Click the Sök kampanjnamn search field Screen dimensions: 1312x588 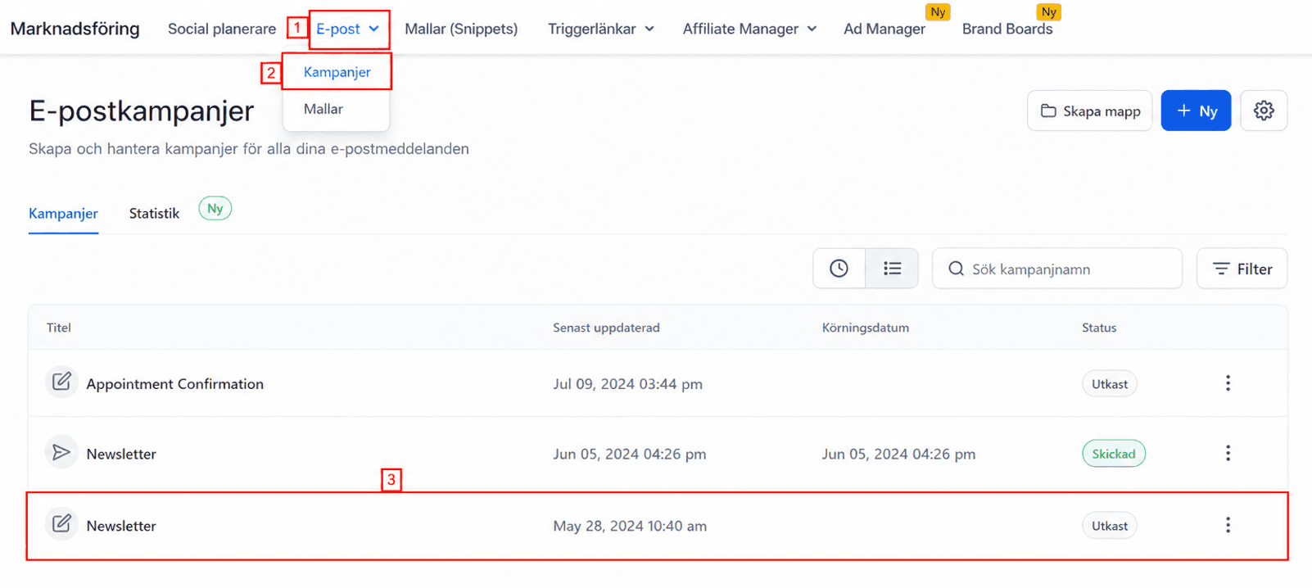[1057, 269]
